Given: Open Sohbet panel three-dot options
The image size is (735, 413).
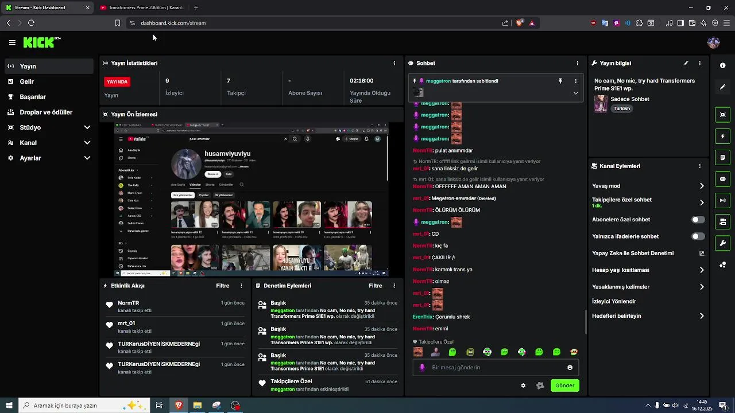Looking at the screenshot, I should point(578,63).
